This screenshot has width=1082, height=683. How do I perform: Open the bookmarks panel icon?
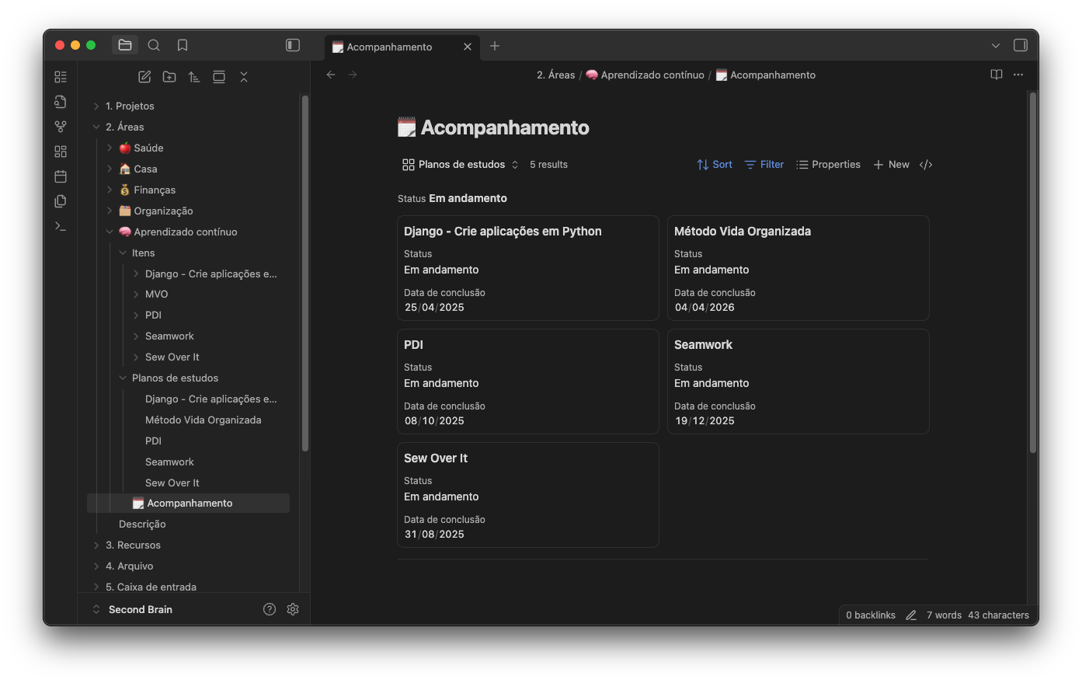183,45
